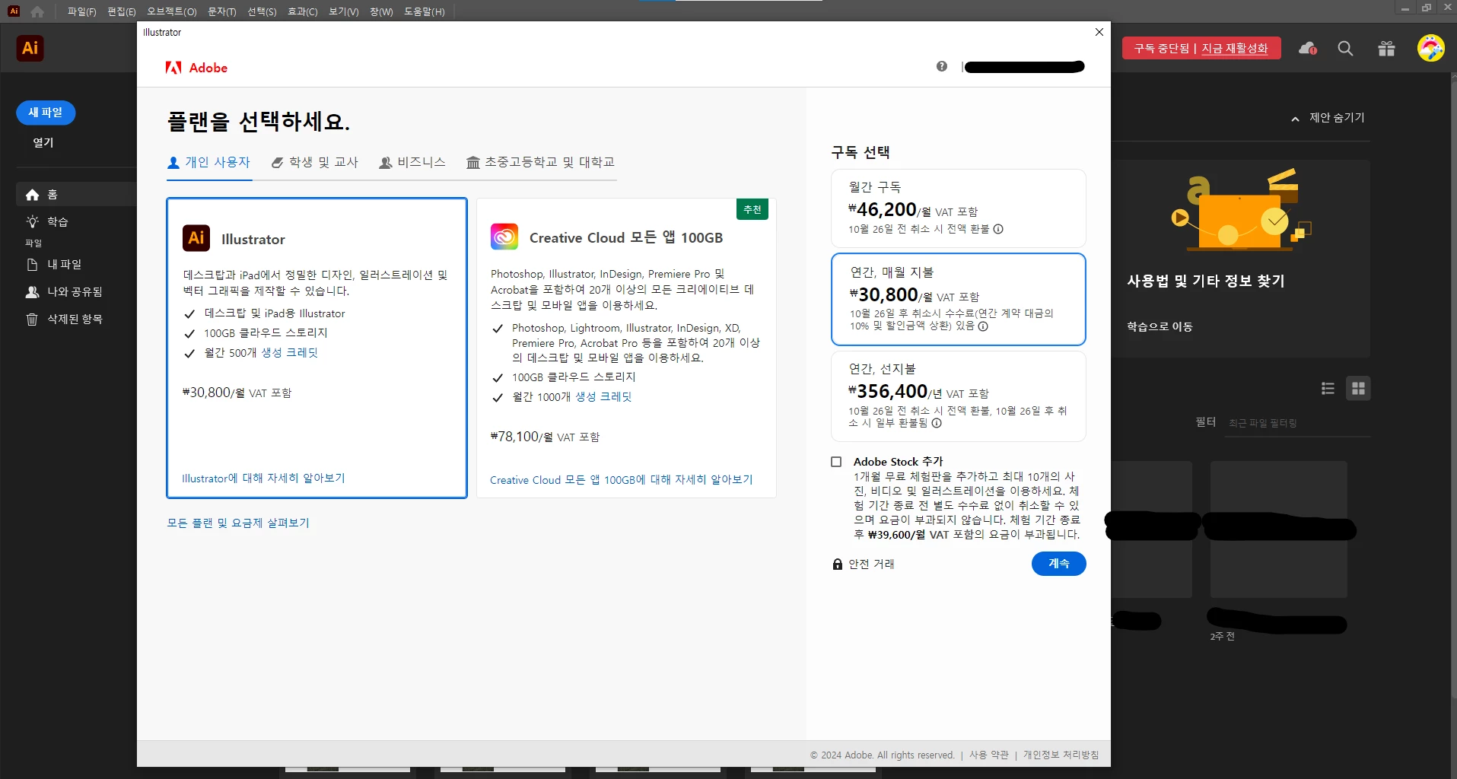Click the 계속 continue button
Viewport: 1457px width, 779px height.
[1058, 564]
